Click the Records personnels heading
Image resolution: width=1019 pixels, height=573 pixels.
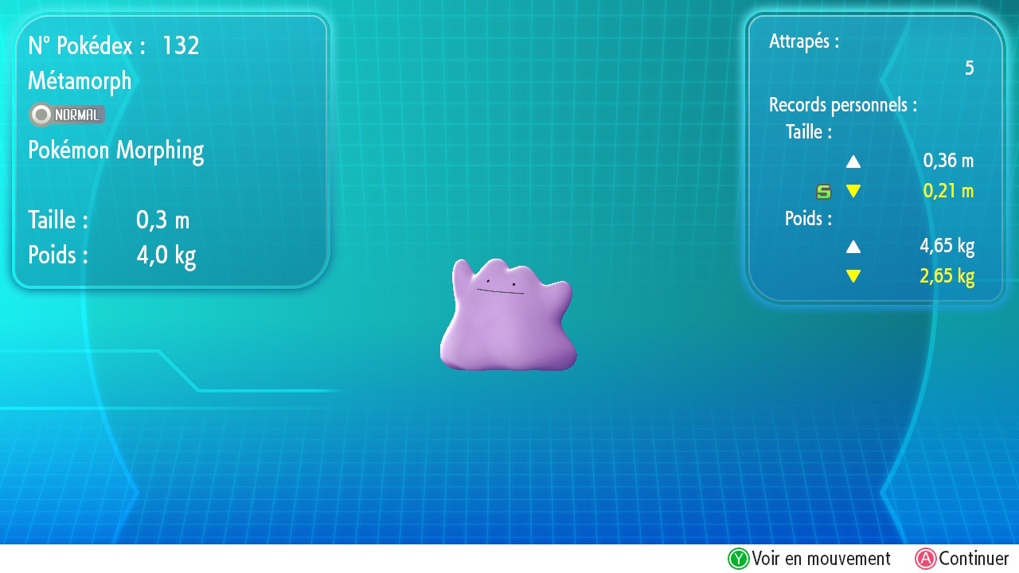click(842, 105)
